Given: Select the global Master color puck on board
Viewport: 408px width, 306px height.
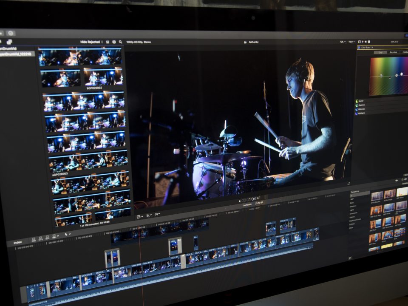Looking at the screenshot, I should coord(381,76).
